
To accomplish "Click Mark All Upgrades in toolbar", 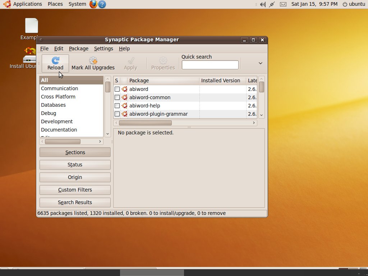I will tap(93, 63).
